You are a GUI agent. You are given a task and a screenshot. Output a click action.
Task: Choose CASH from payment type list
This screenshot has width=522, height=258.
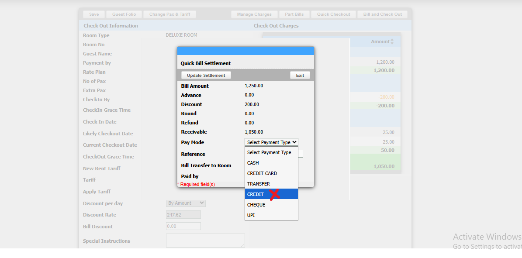click(253, 163)
